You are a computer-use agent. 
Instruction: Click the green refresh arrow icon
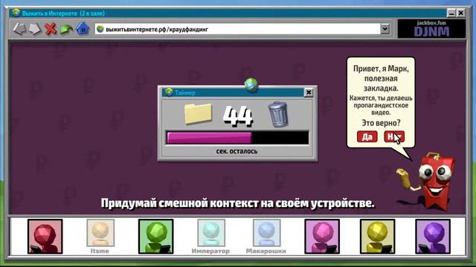point(66,30)
